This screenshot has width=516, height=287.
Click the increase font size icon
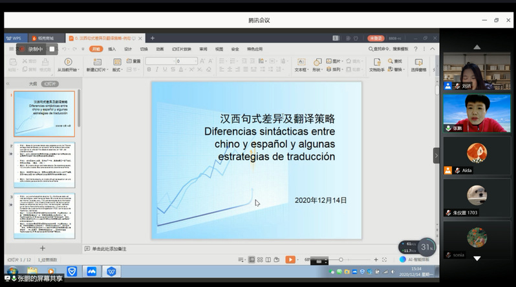point(202,61)
